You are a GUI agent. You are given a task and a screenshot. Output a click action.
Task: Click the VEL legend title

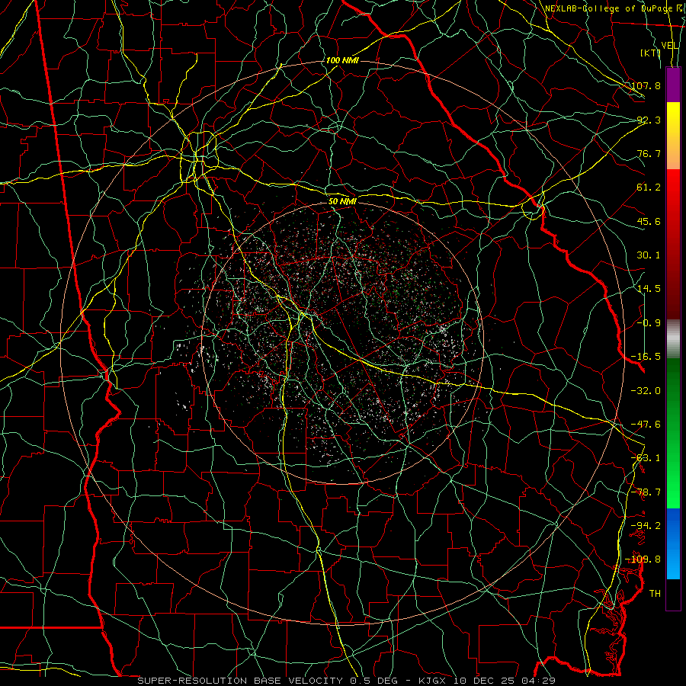point(670,46)
